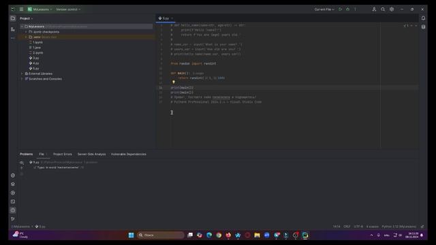Open the Python 3.12 interpreter selector
The width and height of the screenshot is (436, 245).
tap(399, 227)
